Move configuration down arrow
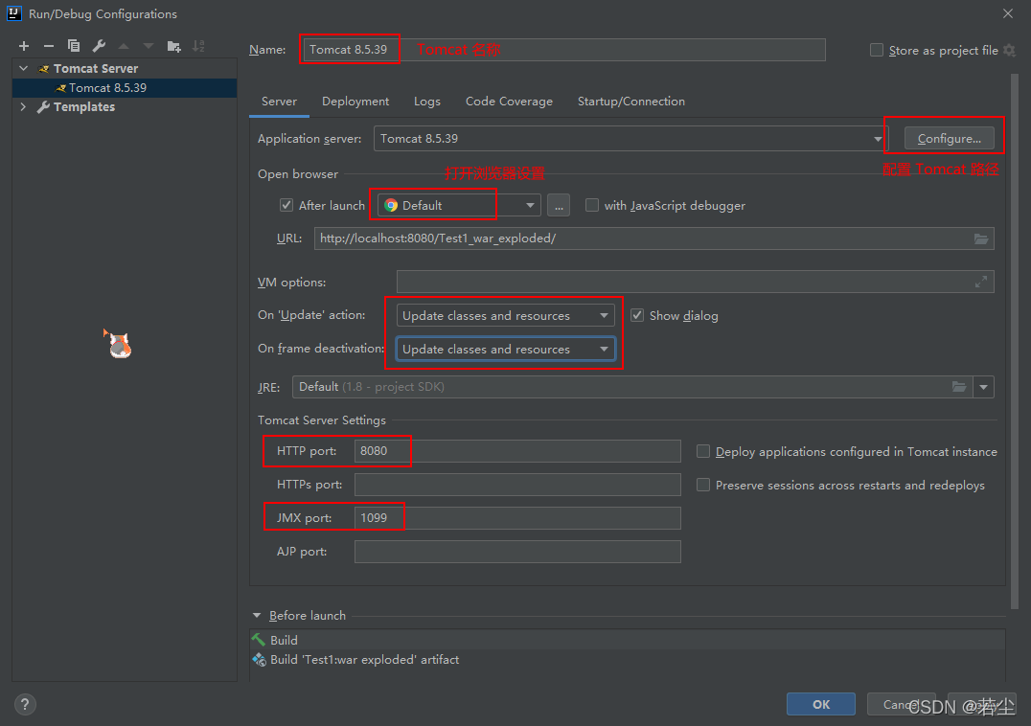Image resolution: width=1031 pixels, height=726 pixels. 149,46
